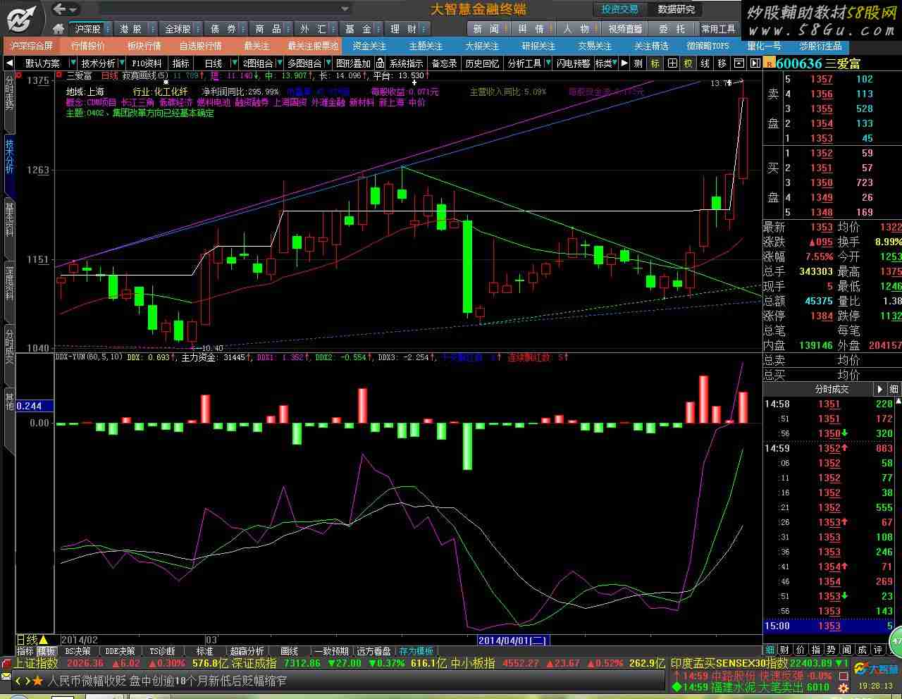Expand the 标类 dropdown
Image resolution: width=902 pixels, height=699 pixels.
tap(615, 63)
